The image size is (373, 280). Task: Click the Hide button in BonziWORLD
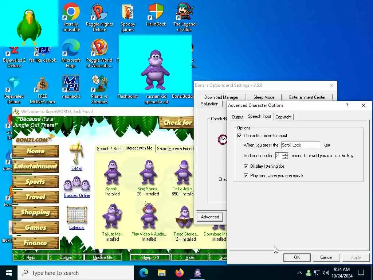189,257
